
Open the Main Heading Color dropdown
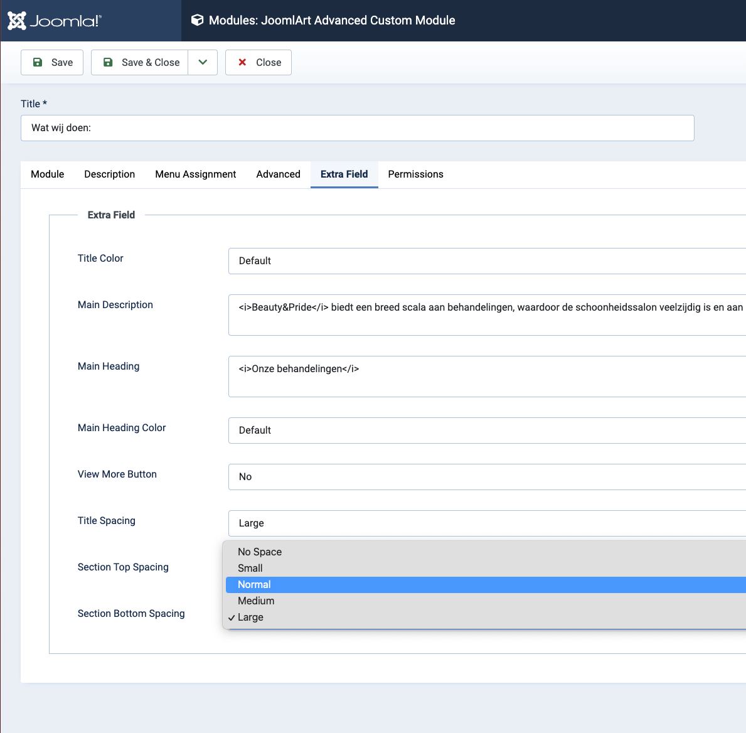486,431
